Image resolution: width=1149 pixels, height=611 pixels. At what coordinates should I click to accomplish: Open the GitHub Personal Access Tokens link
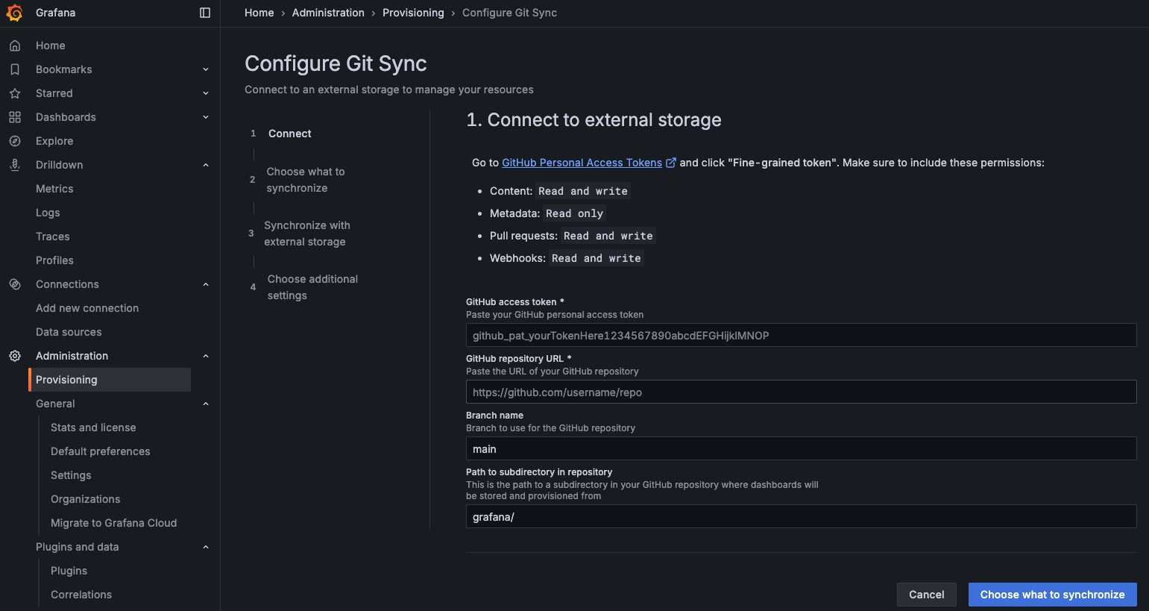pos(582,163)
